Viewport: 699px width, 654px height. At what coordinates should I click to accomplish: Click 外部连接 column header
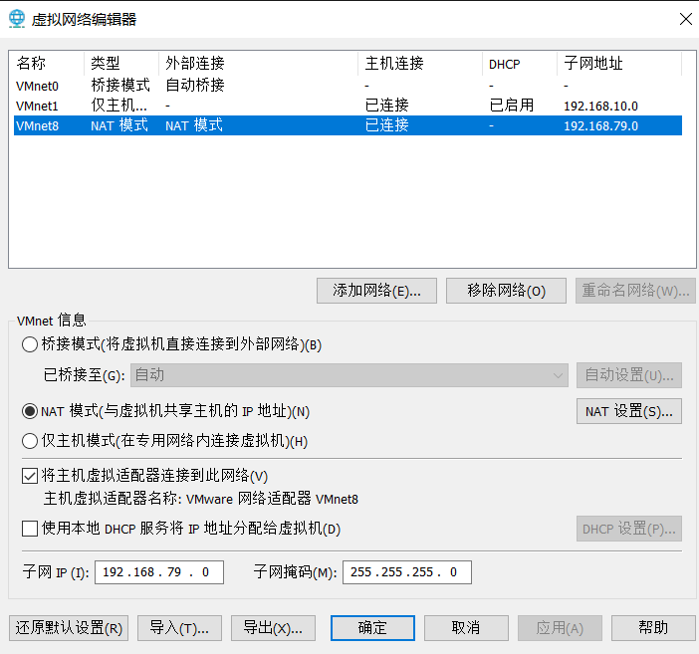click(259, 64)
